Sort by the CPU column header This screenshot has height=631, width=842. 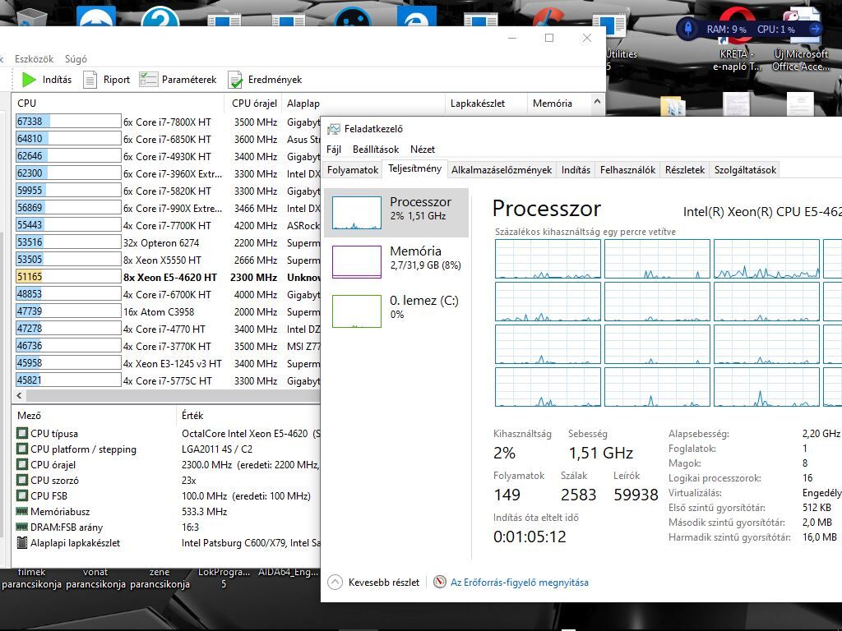(118, 103)
